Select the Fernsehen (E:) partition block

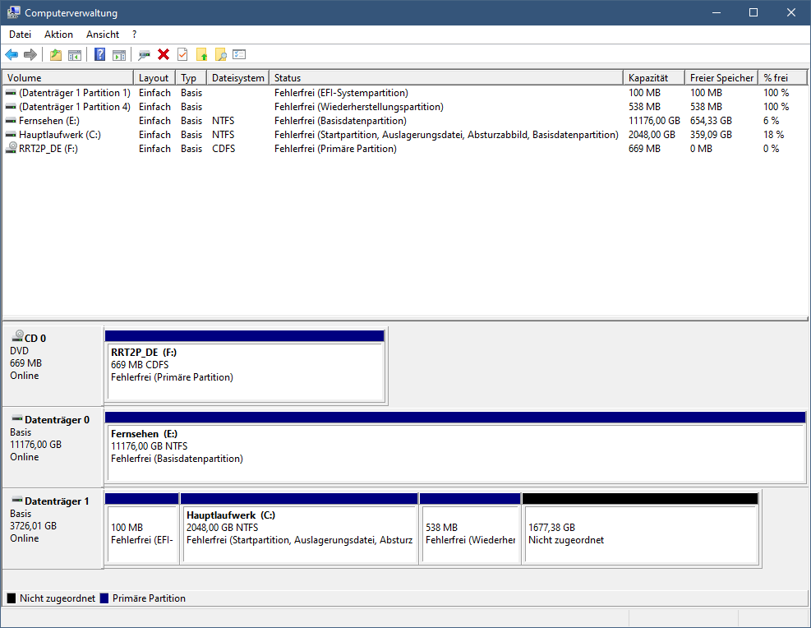[x=456, y=447]
